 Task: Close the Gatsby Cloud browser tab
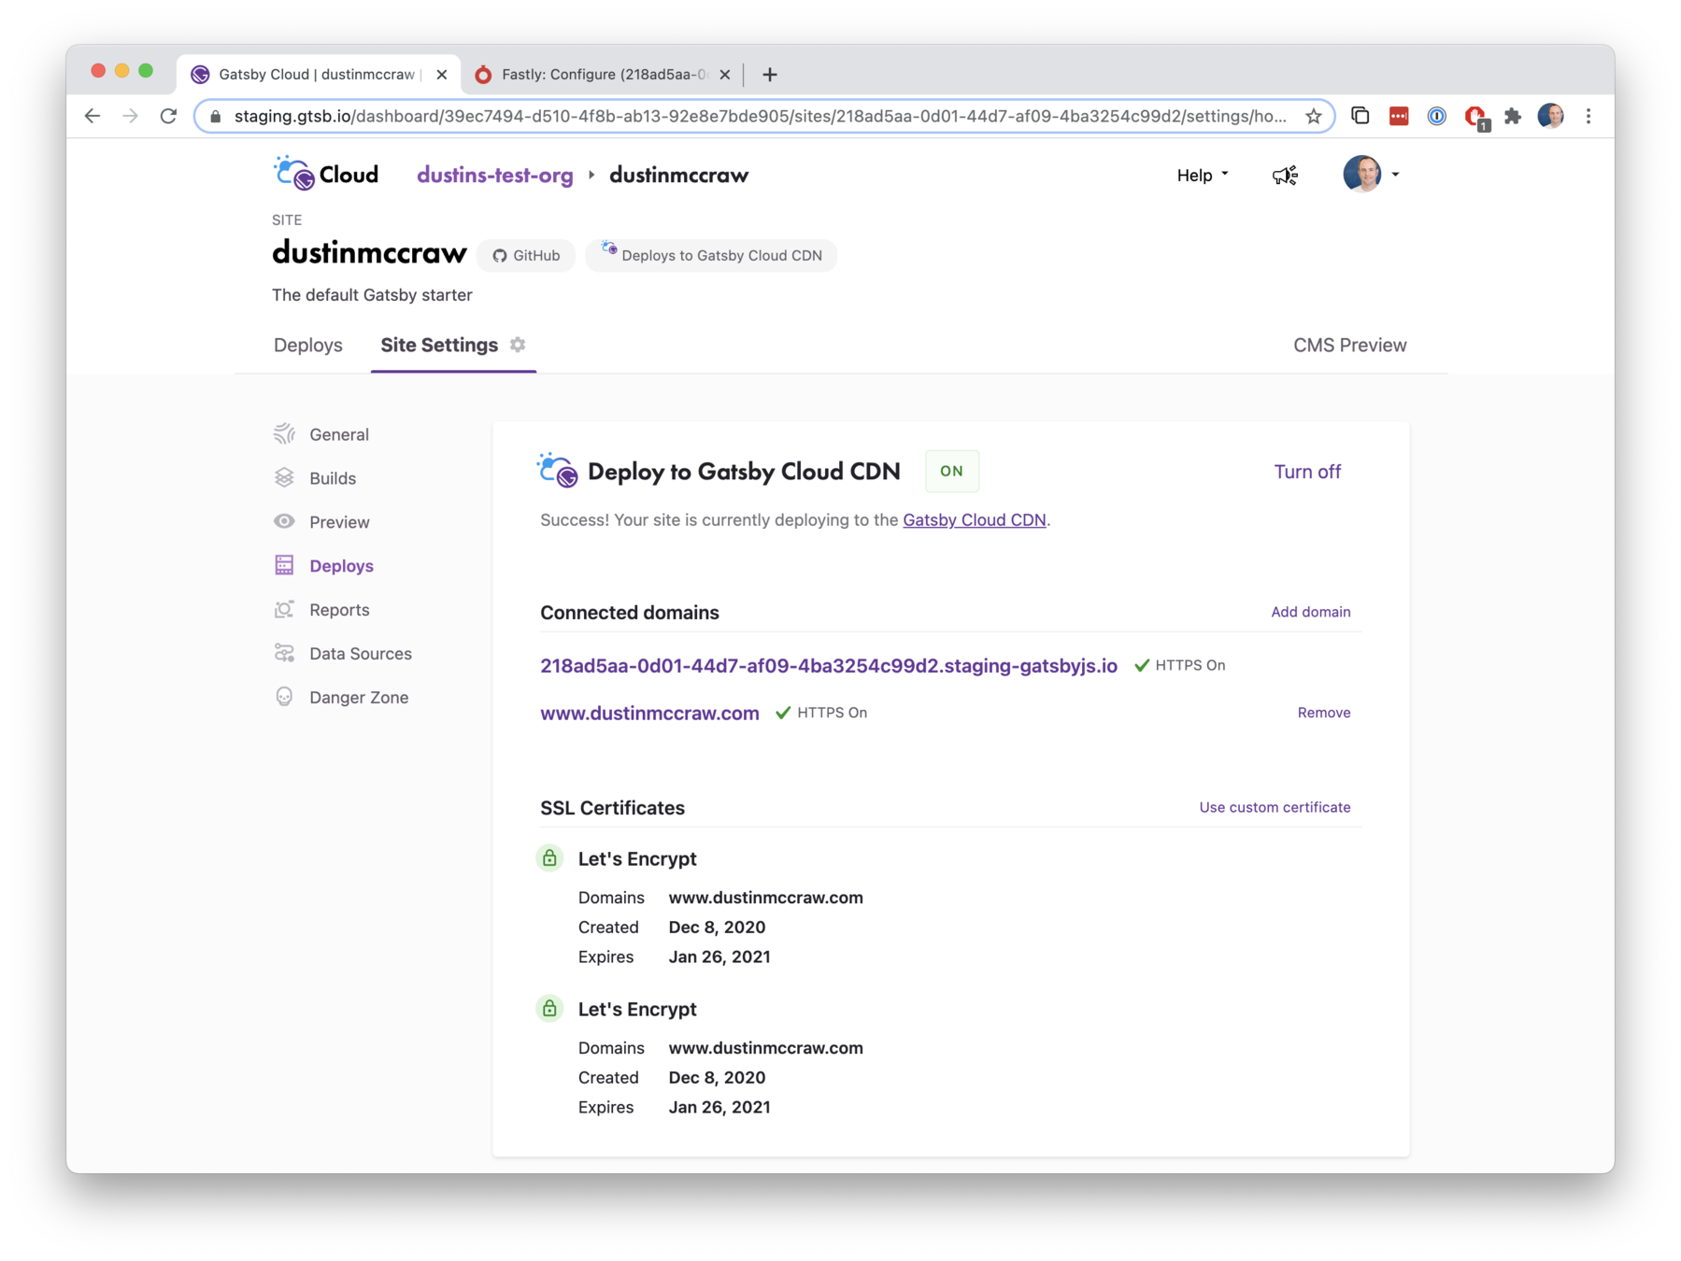(441, 75)
